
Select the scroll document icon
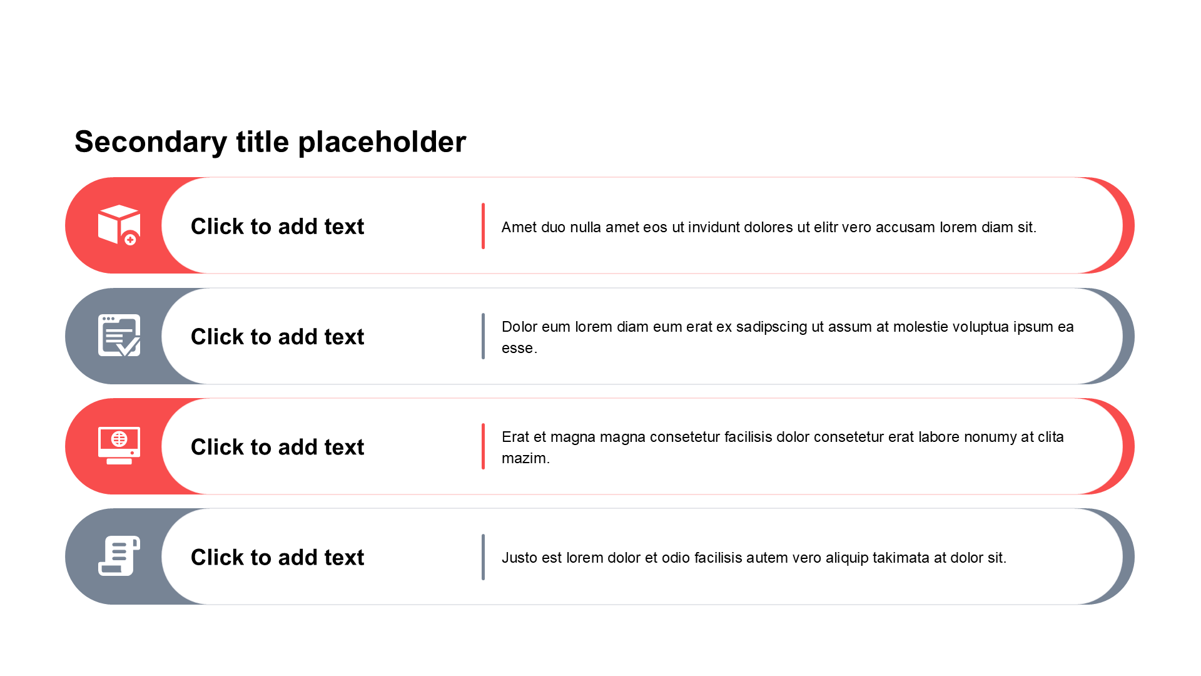[119, 556]
